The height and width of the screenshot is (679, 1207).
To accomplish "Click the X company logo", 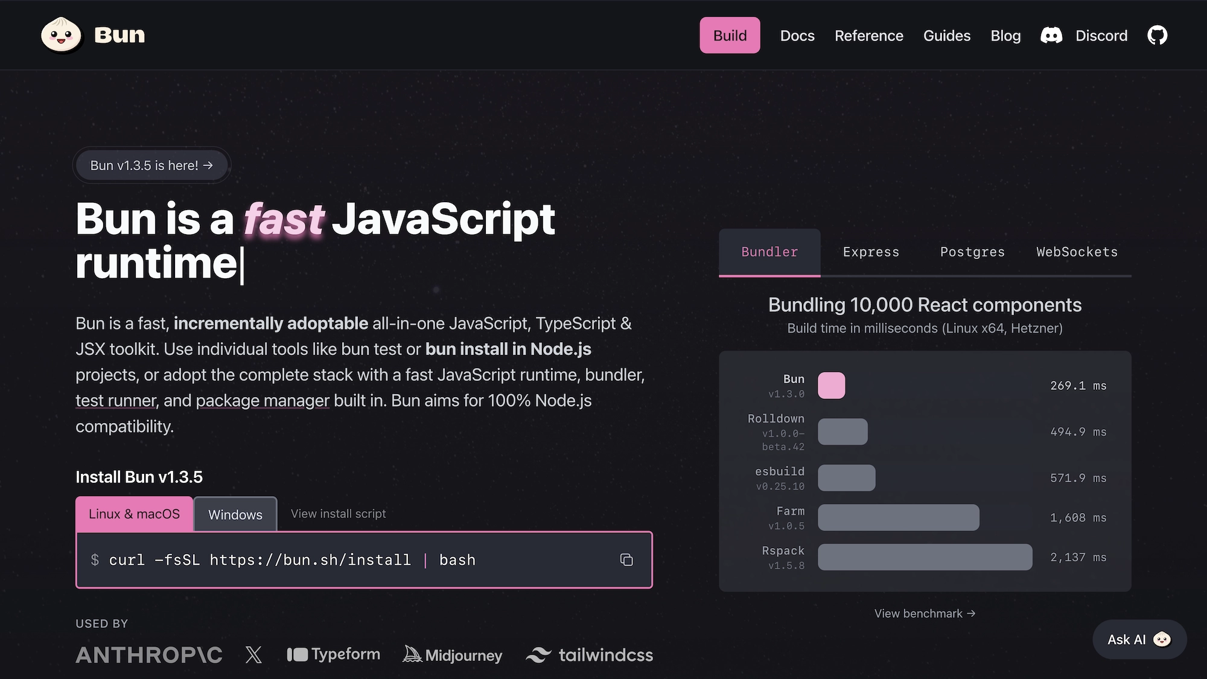I will [x=254, y=655].
